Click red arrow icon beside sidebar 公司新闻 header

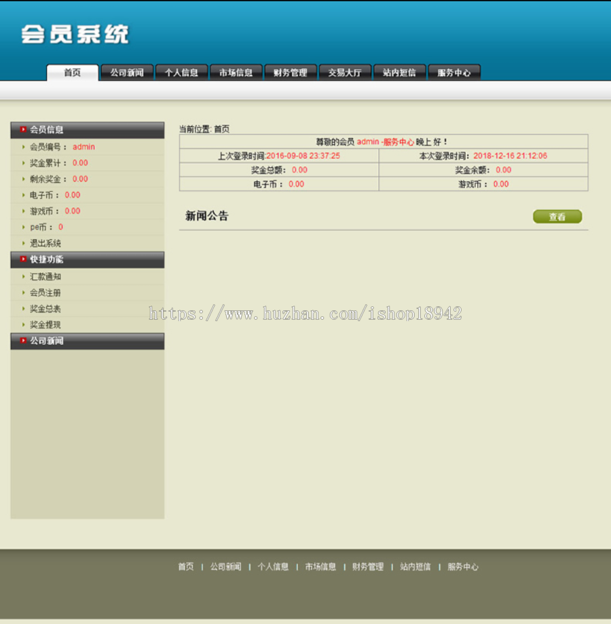(23, 341)
